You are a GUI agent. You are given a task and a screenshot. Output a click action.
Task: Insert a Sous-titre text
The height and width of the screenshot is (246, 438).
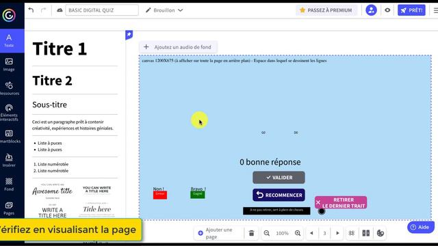click(x=49, y=105)
